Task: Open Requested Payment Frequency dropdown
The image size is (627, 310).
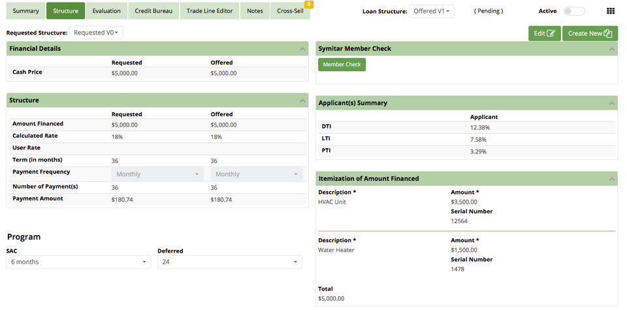Action: (157, 174)
